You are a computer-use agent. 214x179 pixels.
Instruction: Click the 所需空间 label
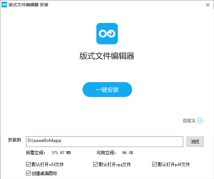36,153
